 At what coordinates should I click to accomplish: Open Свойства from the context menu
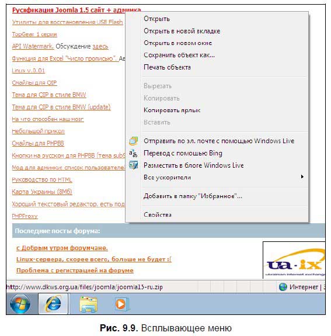coord(158,214)
